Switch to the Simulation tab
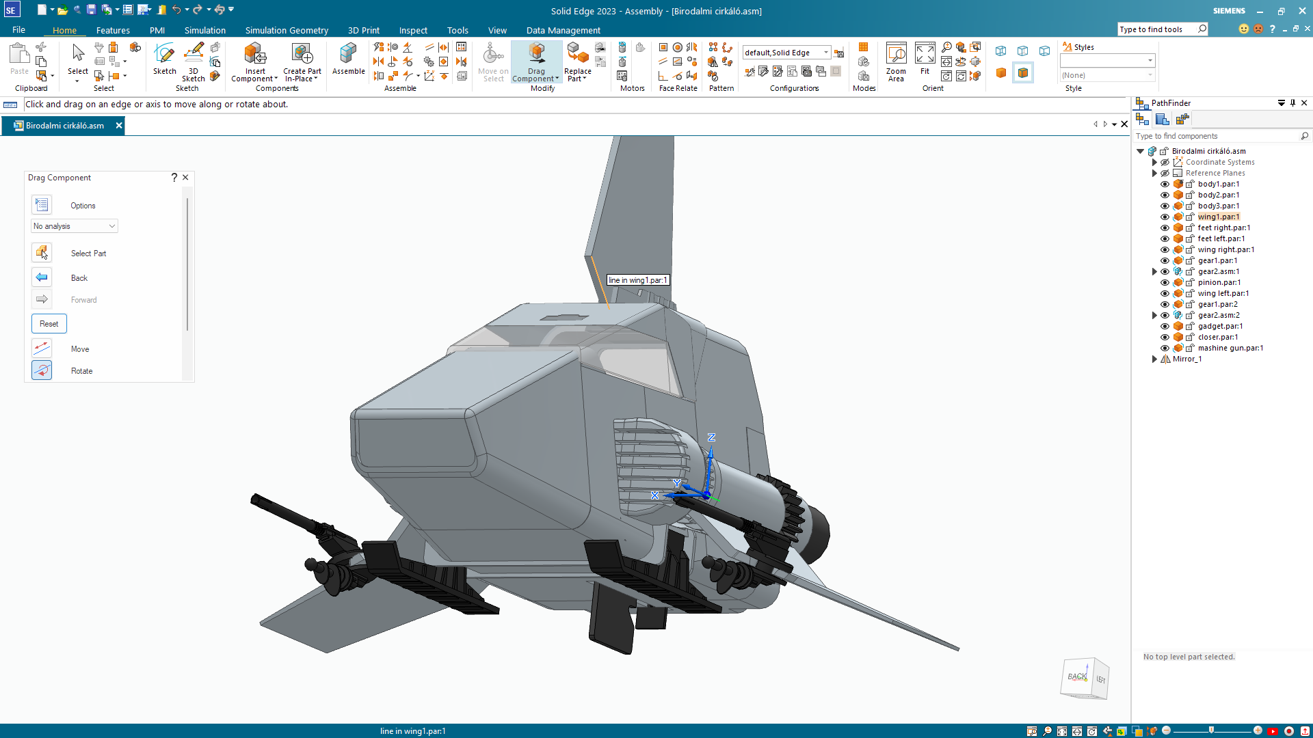The width and height of the screenshot is (1313, 738). tap(204, 30)
